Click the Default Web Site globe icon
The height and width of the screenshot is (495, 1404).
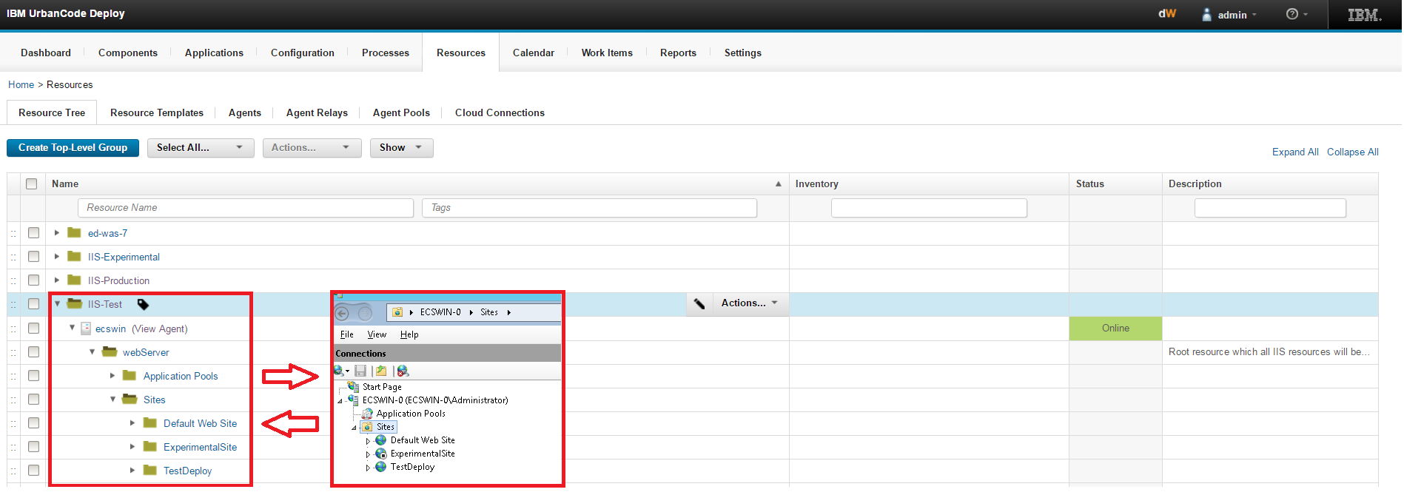[380, 440]
